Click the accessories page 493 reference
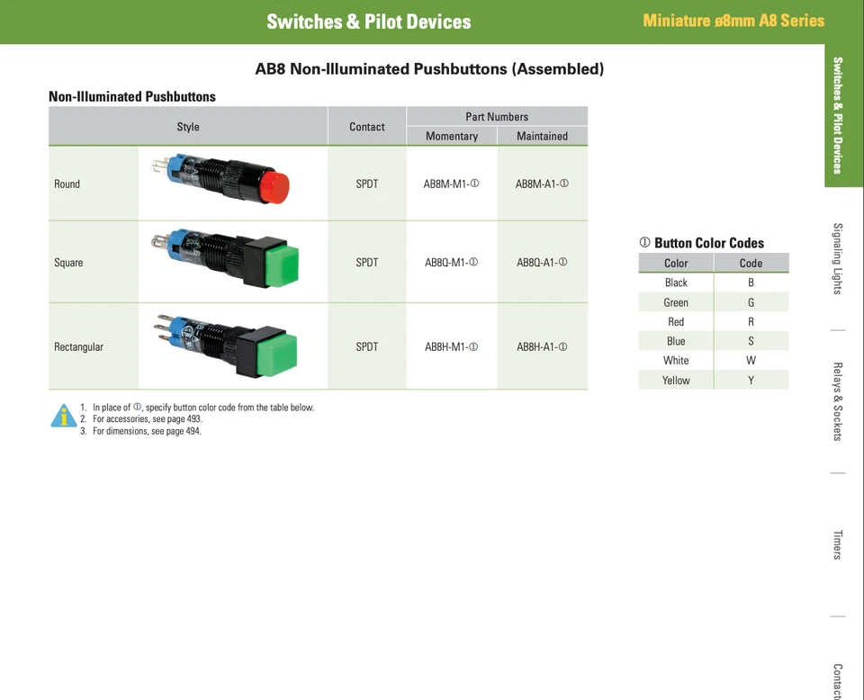864x700 pixels. tap(187, 418)
